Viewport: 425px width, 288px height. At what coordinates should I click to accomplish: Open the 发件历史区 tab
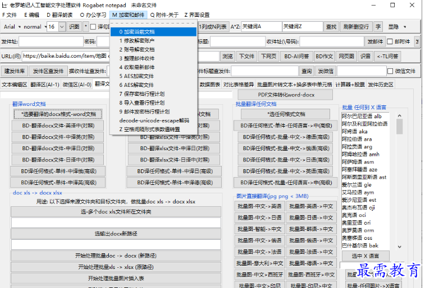381,85
